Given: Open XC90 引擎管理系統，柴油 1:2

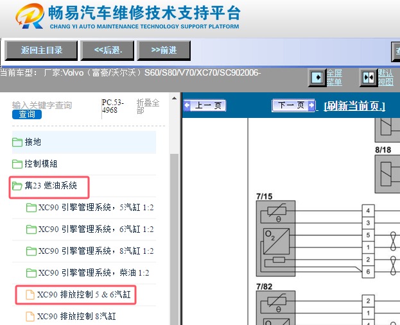Looking at the screenshot, I should [94, 273].
